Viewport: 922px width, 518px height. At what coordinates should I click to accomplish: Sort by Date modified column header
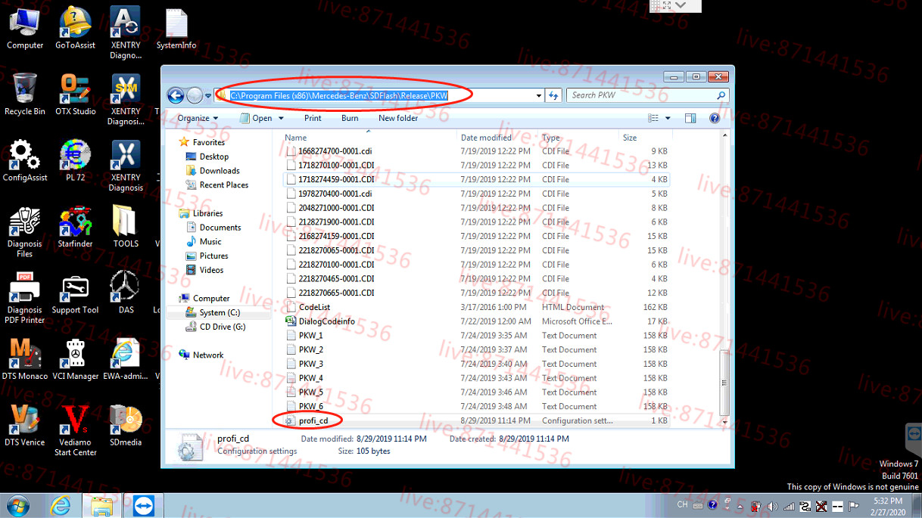click(498, 138)
